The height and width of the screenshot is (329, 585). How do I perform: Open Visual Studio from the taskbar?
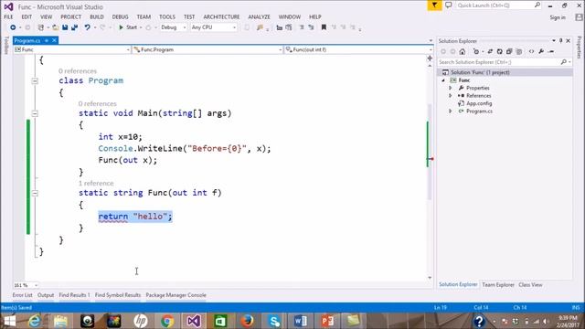[x=194, y=321]
